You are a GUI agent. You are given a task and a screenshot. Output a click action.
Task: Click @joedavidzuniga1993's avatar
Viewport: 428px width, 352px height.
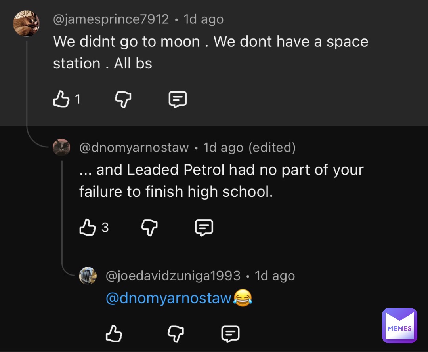pos(88,276)
